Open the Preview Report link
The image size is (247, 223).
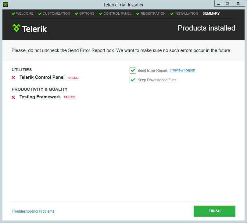point(183,70)
